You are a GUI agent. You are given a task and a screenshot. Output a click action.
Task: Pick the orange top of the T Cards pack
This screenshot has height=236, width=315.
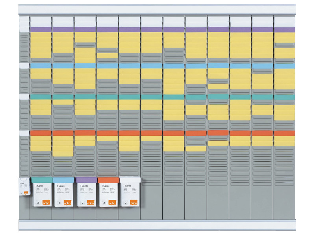tap(108, 180)
